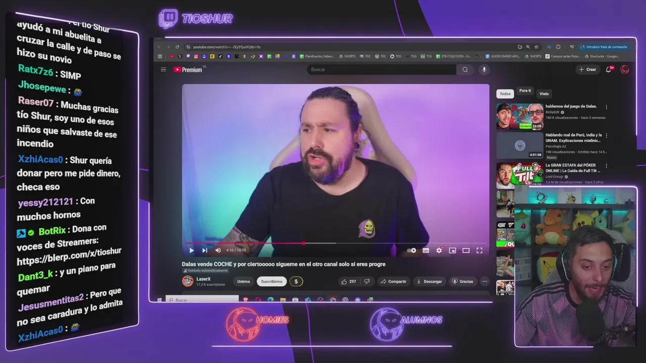
Task: Mute the video volume speaker icon
Action: [x=218, y=250]
